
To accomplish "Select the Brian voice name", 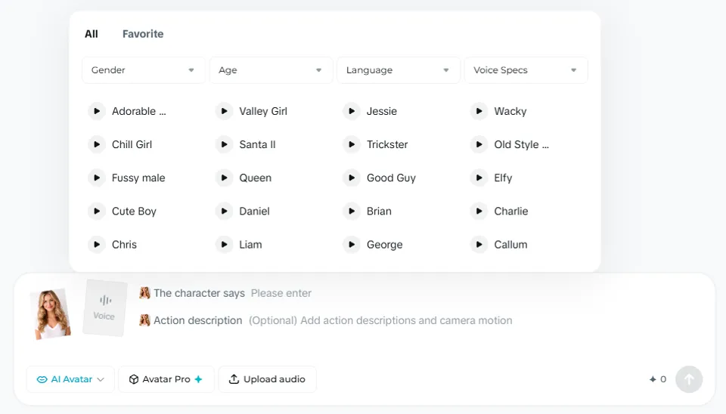I will click(379, 211).
